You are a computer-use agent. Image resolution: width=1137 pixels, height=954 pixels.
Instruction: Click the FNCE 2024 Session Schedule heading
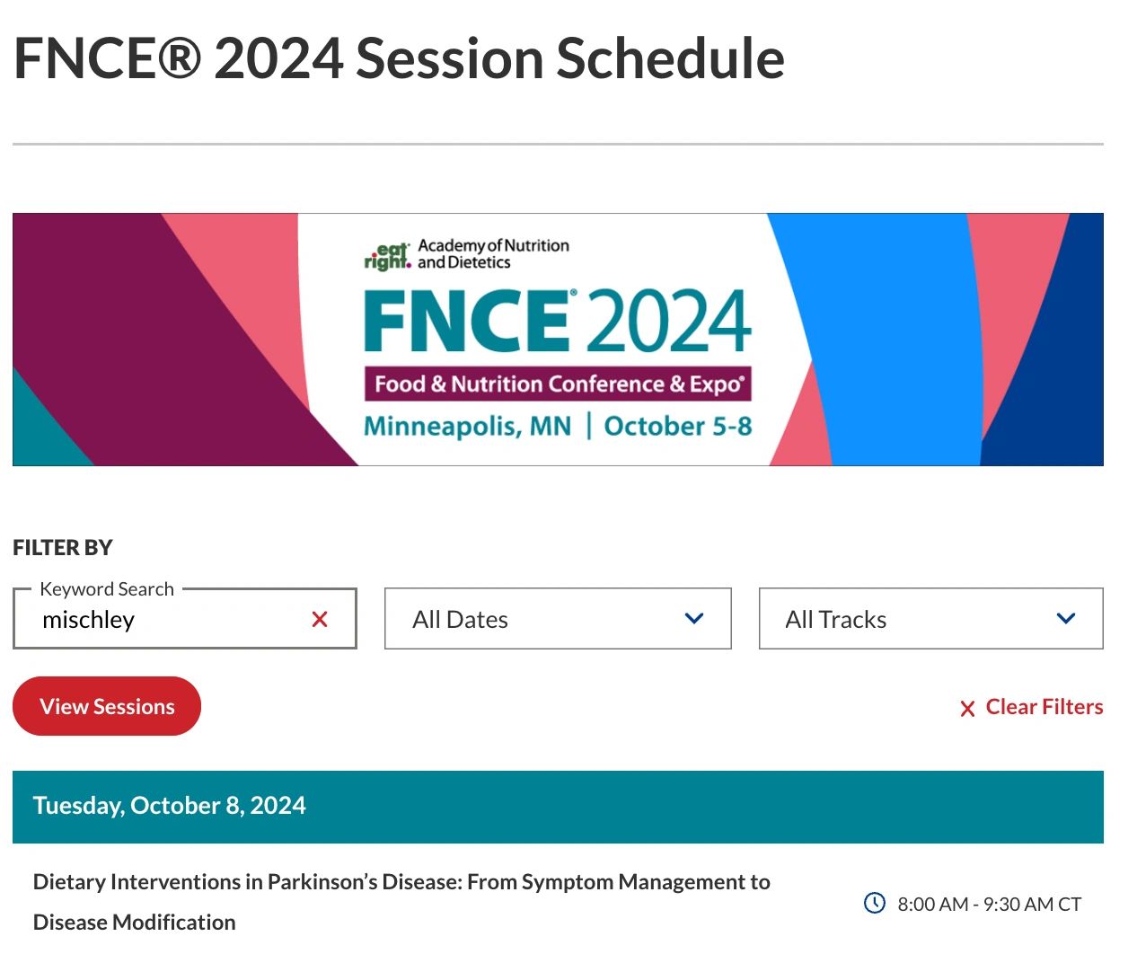pyautogui.click(x=399, y=58)
